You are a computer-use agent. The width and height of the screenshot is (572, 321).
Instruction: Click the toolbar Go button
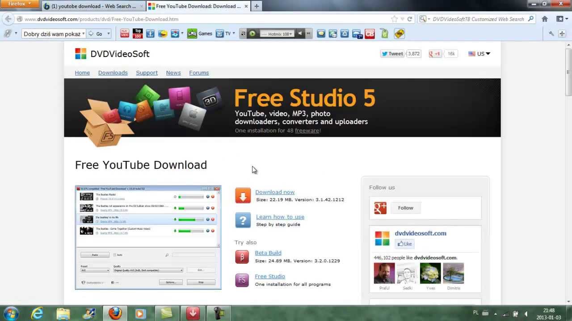[x=96, y=34]
